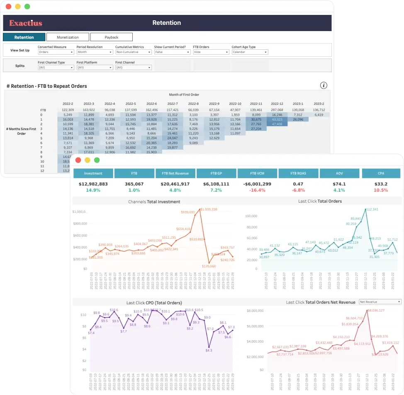Viewport: 404px width, 395px height.
Task: Click the $4.3 CPO low point
Action: point(209,347)
